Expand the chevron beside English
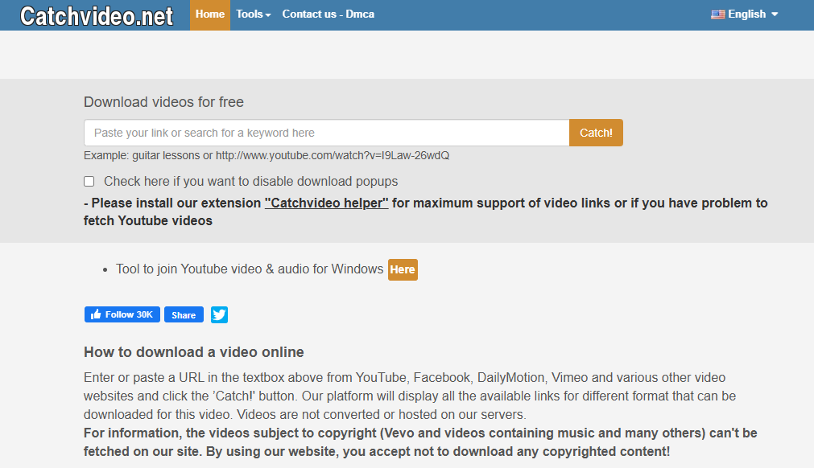814x468 pixels. click(x=773, y=14)
